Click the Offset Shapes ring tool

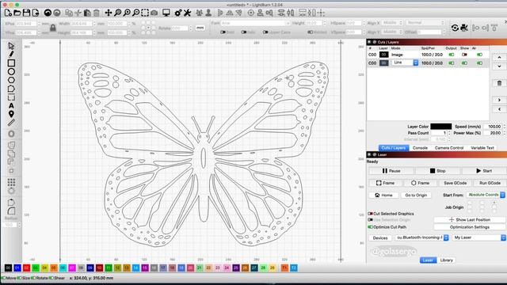coord(11,134)
